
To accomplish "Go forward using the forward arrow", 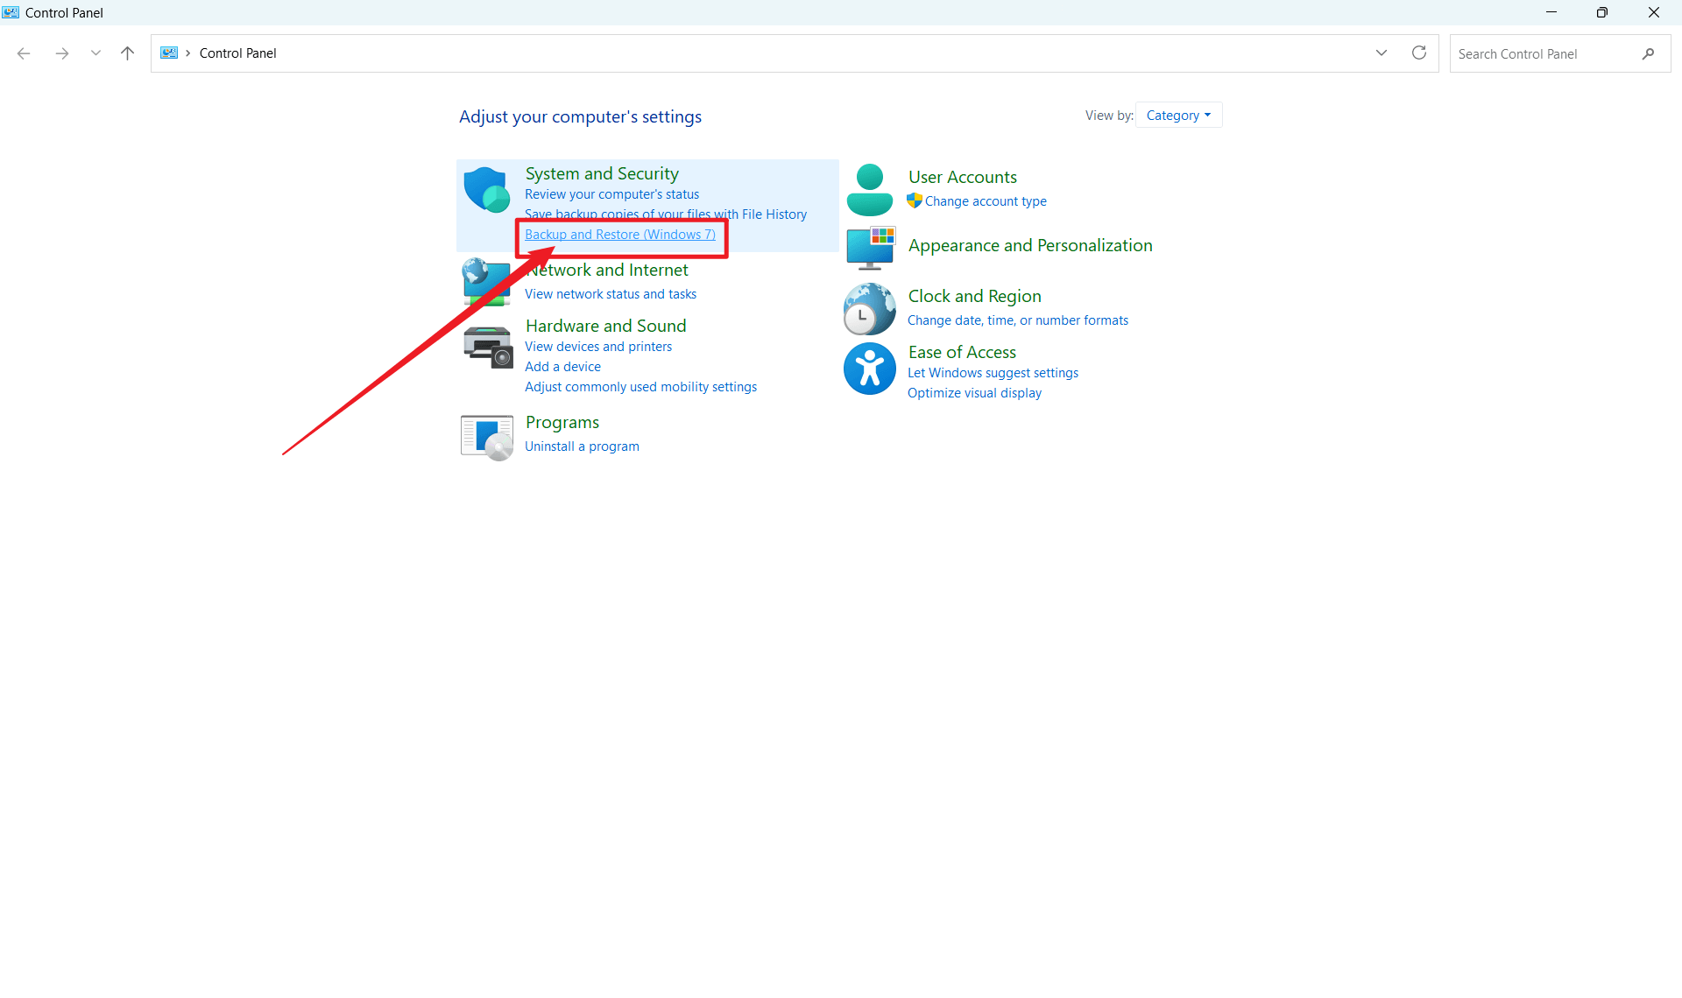I will pyautogui.click(x=62, y=53).
